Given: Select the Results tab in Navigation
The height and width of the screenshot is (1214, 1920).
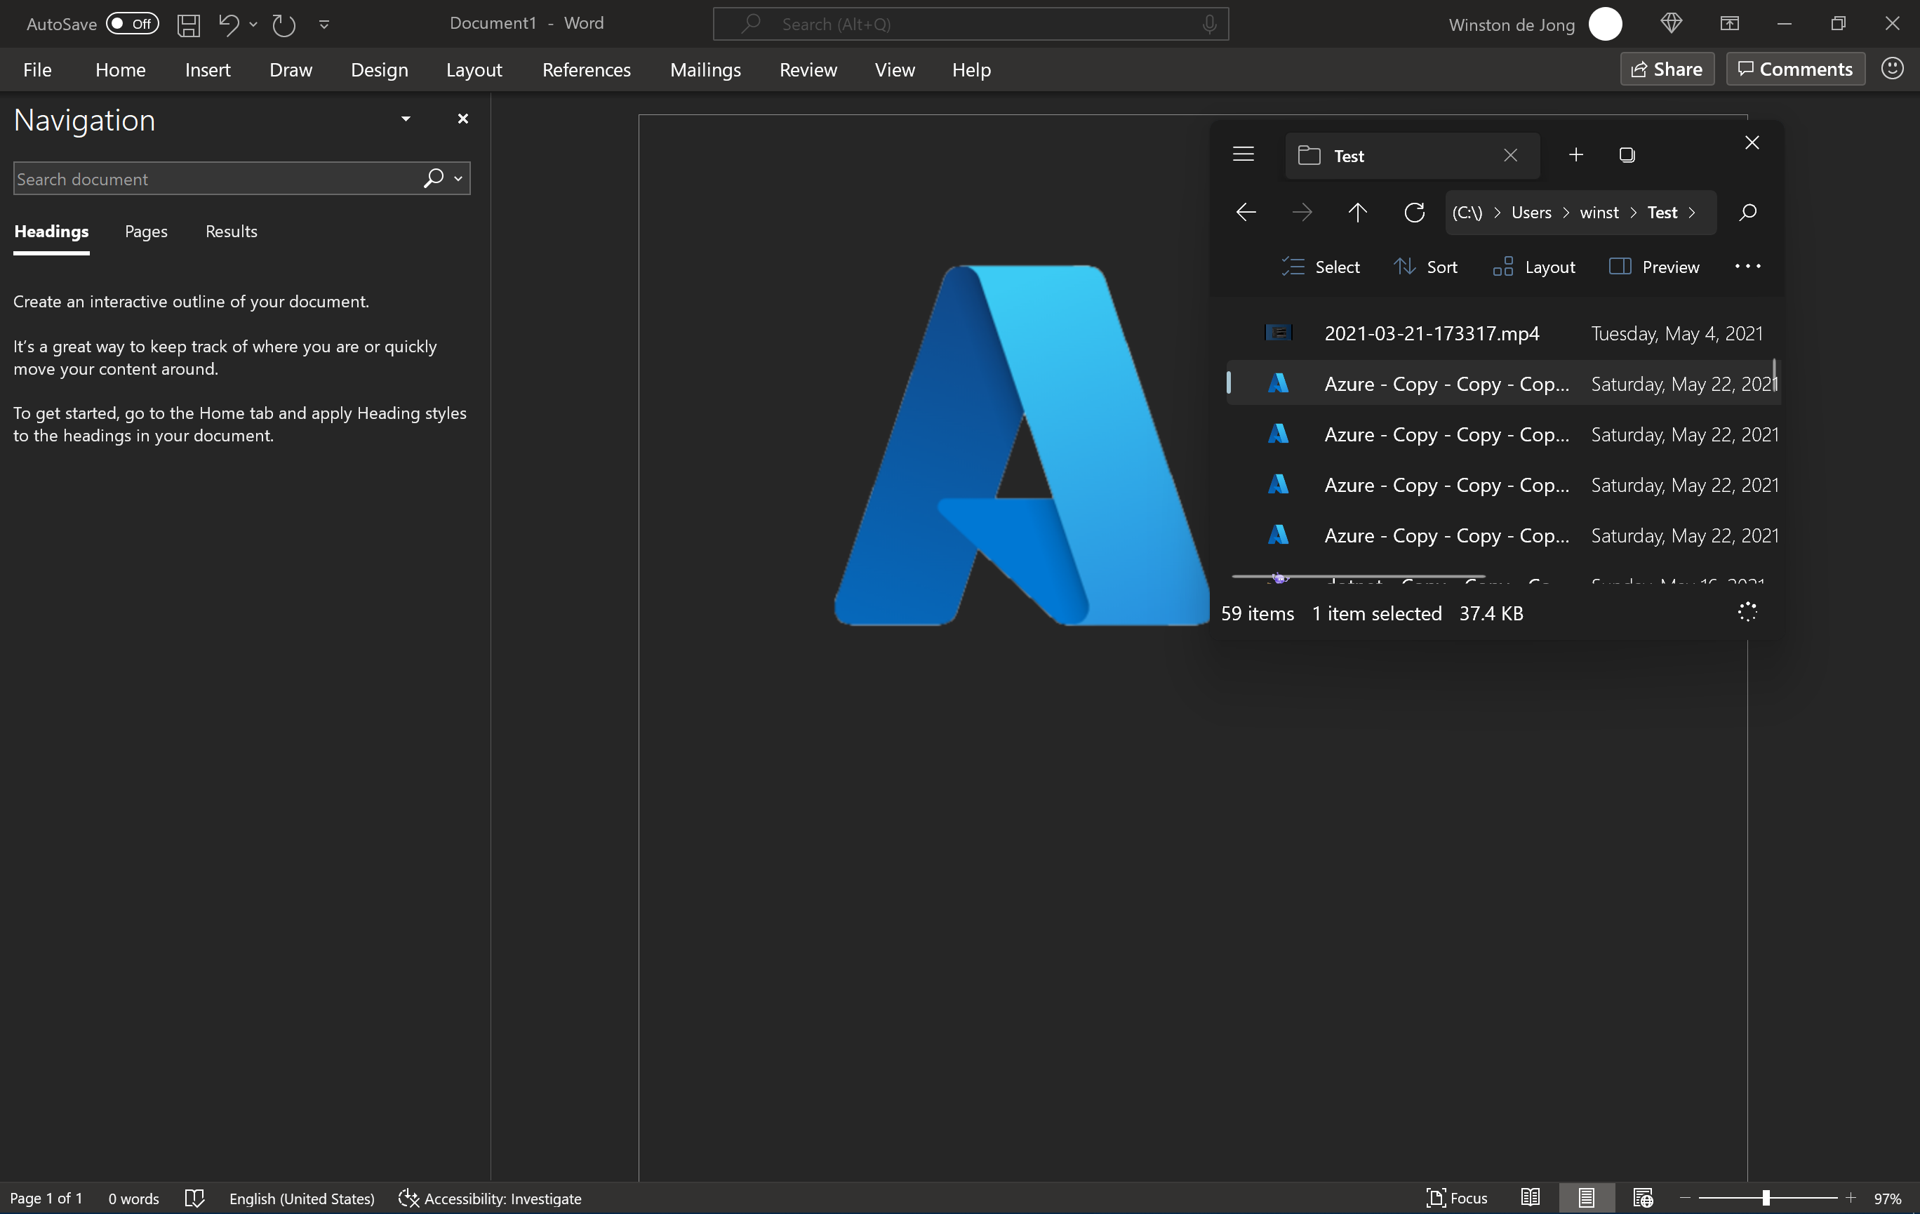Looking at the screenshot, I should [x=232, y=232].
